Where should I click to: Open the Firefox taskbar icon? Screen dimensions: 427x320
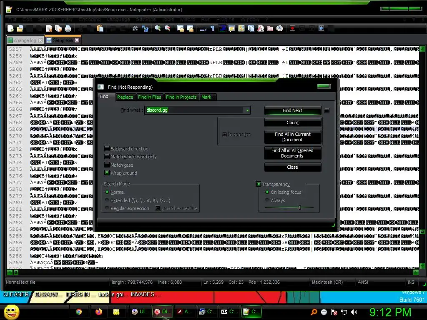[98, 312]
